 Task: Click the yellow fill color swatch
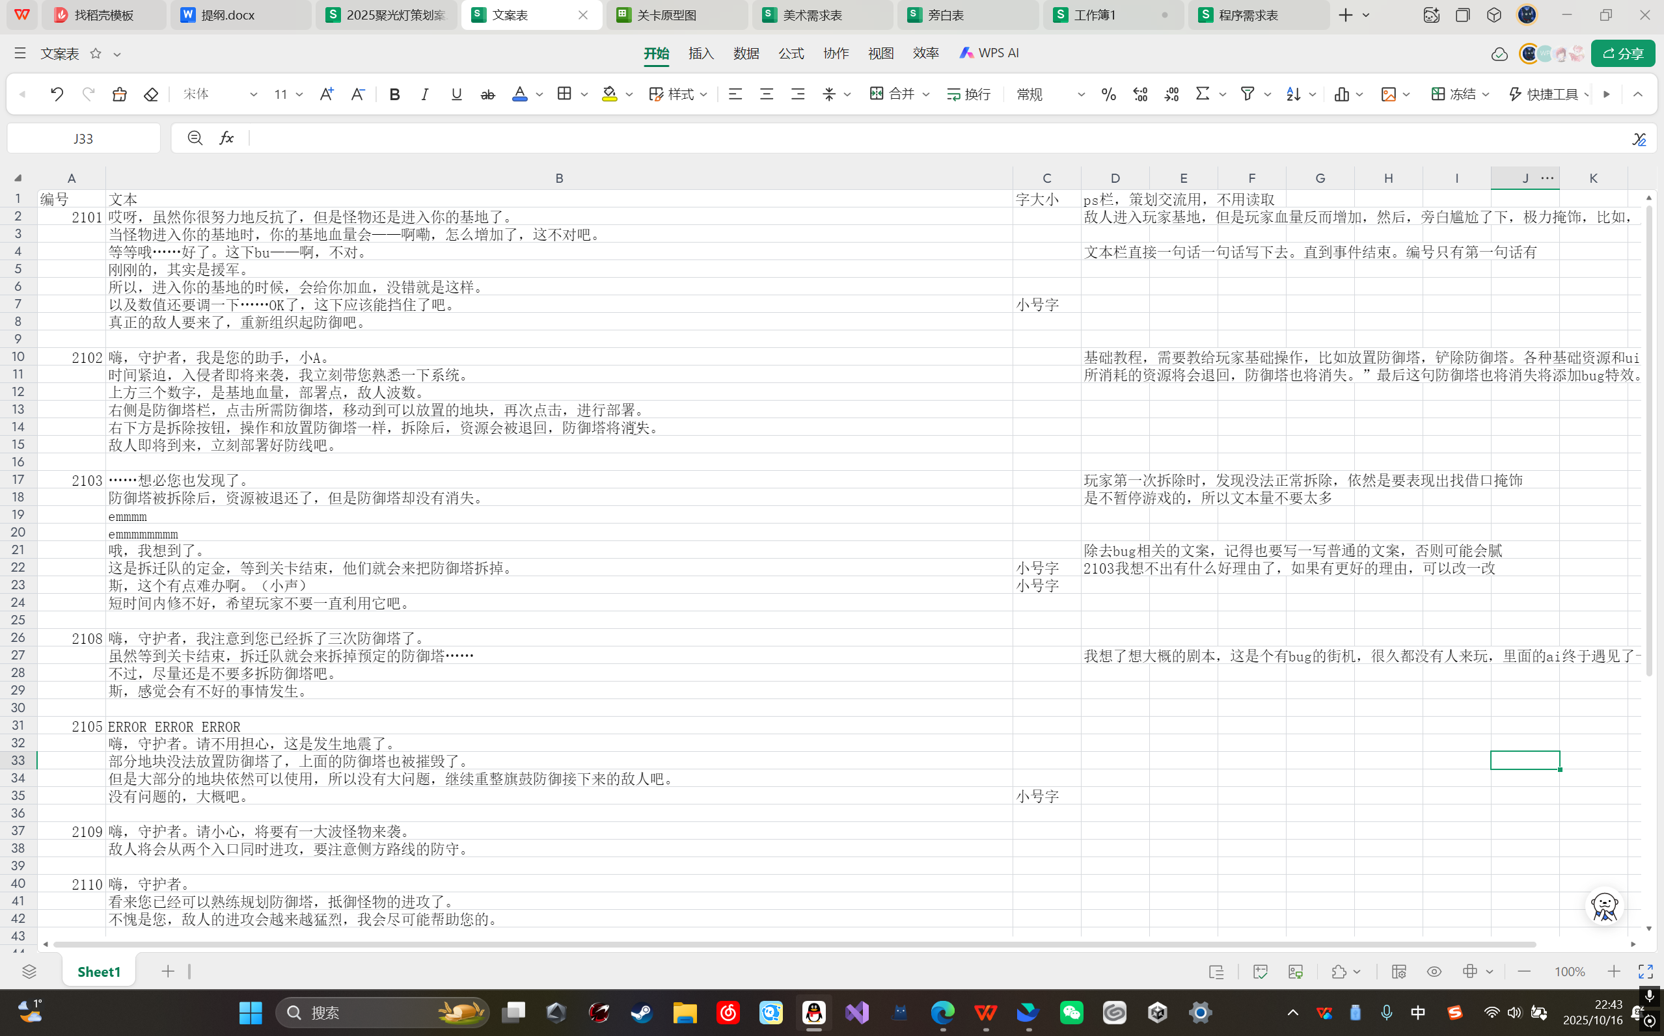pos(609,94)
